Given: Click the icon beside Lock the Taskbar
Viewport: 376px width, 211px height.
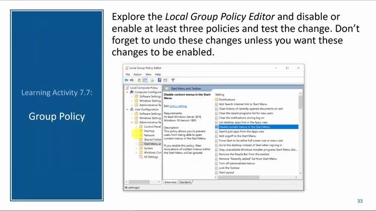Looking at the screenshot, I should point(217,168).
